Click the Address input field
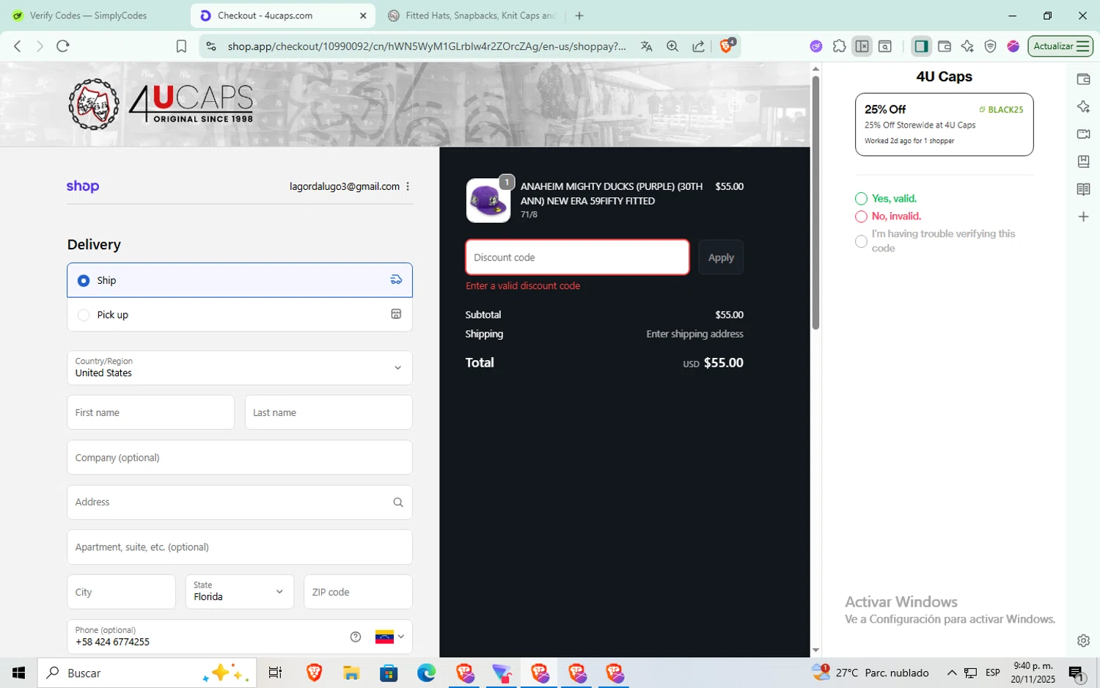This screenshot has height=688, width=1100. pyautogui.click(x=240, y=502)
